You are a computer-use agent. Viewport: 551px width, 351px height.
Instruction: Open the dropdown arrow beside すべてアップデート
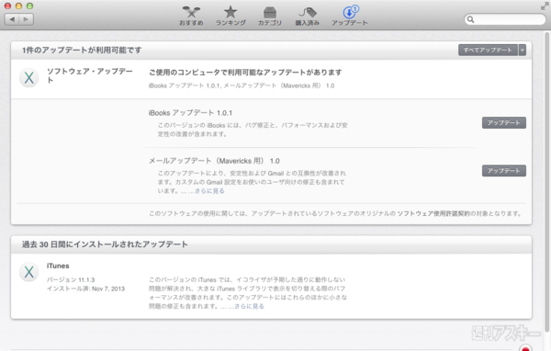click(523, 50)
